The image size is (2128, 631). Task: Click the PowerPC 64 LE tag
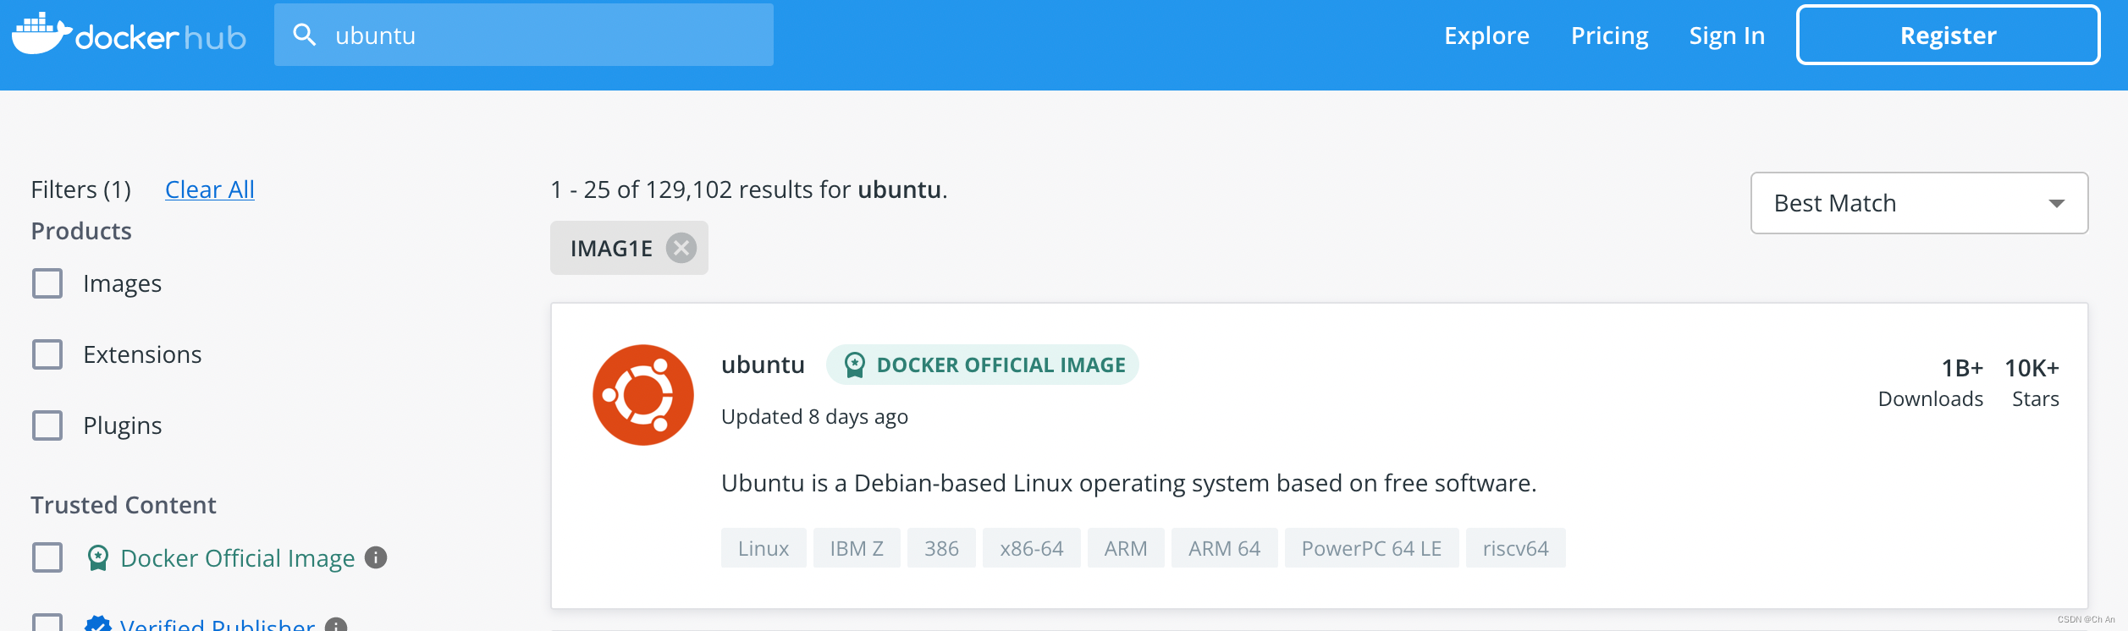[x=1371, y=548]
